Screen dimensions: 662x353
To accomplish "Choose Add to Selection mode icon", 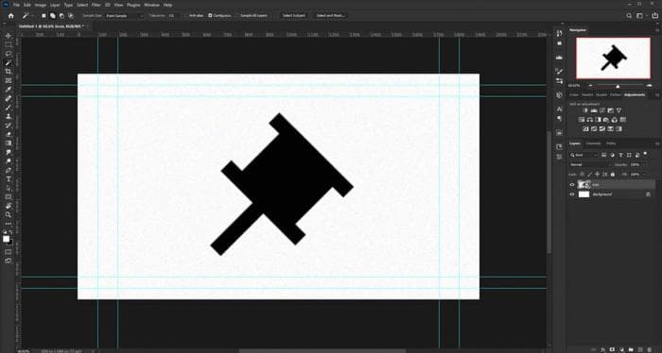I will coord(53,16).
